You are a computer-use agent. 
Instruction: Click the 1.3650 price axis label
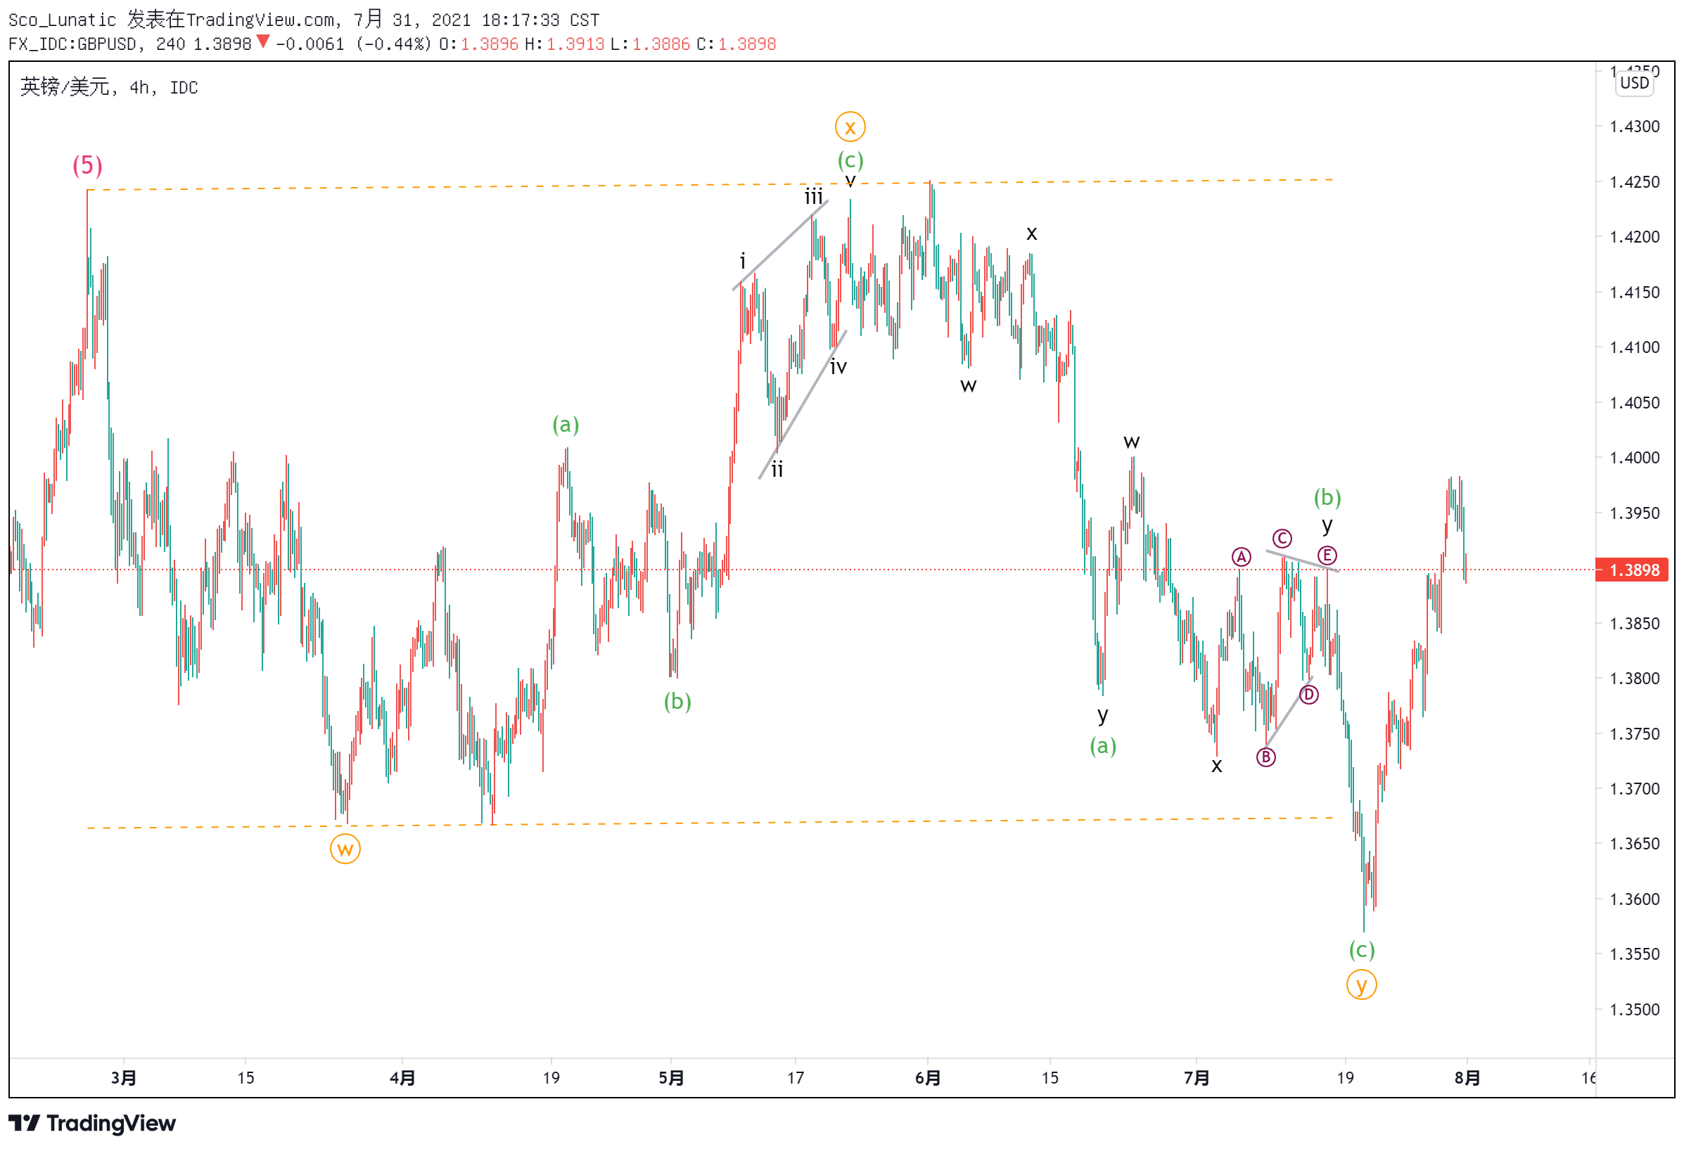pos(1635,843)
